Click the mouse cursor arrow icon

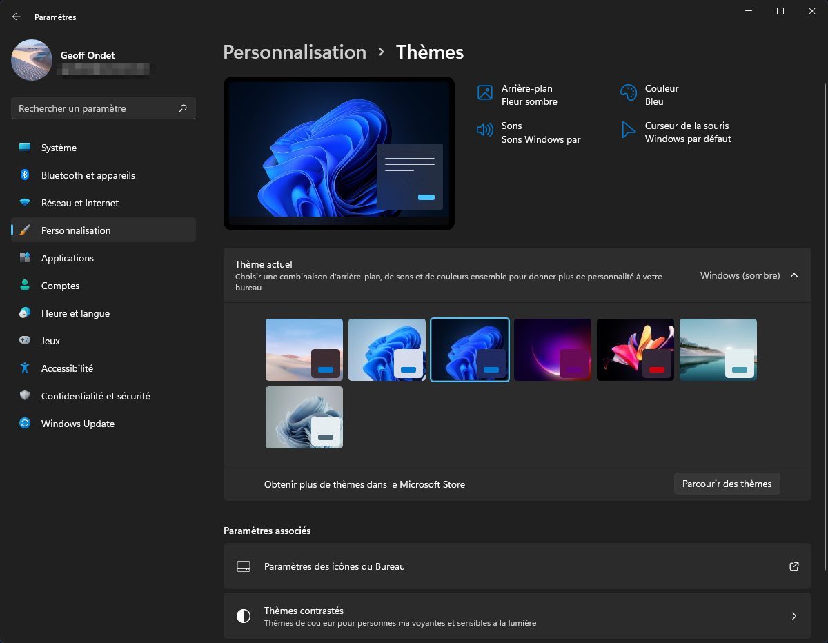628,130
